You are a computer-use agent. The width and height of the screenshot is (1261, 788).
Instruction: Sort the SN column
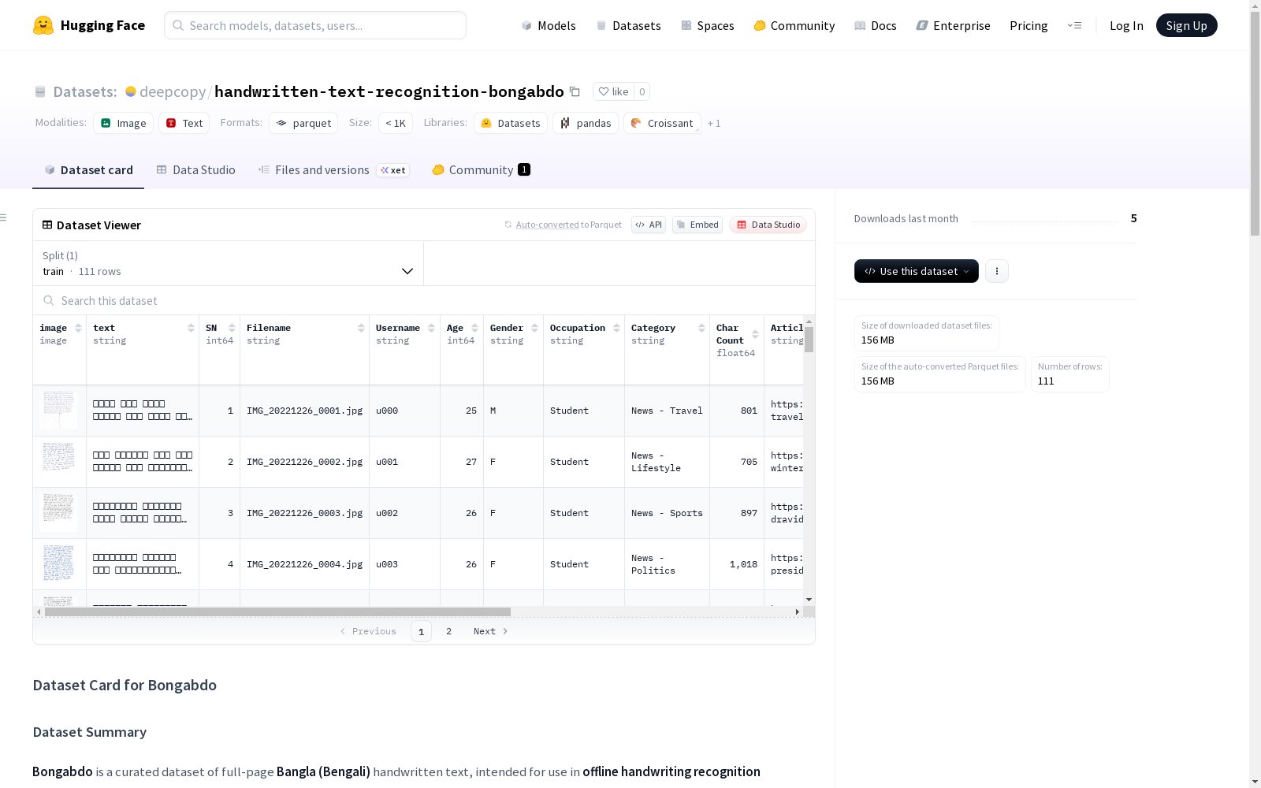click(232, 328)
